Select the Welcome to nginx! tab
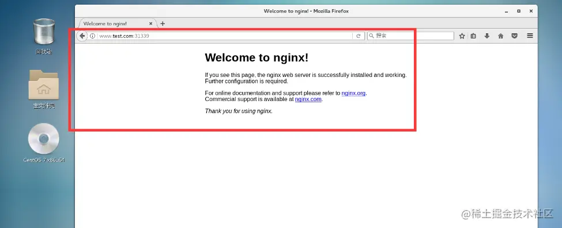562x228 pixels. (x=118, y=24)
